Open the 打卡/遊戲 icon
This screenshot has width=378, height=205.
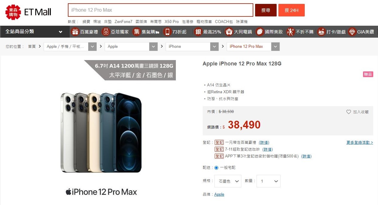[x=321, y=32]
